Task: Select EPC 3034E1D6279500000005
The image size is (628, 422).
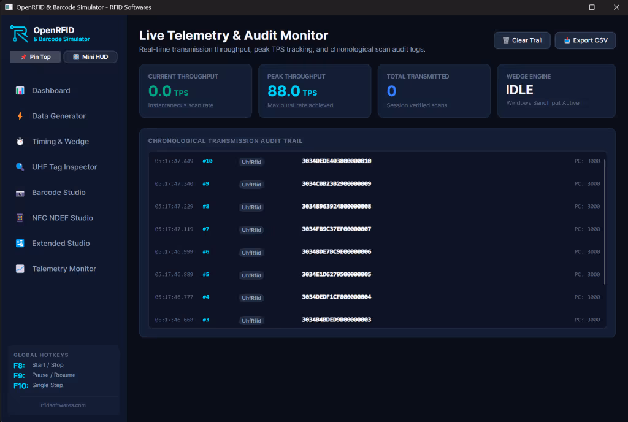Action: tap(337, 274)
